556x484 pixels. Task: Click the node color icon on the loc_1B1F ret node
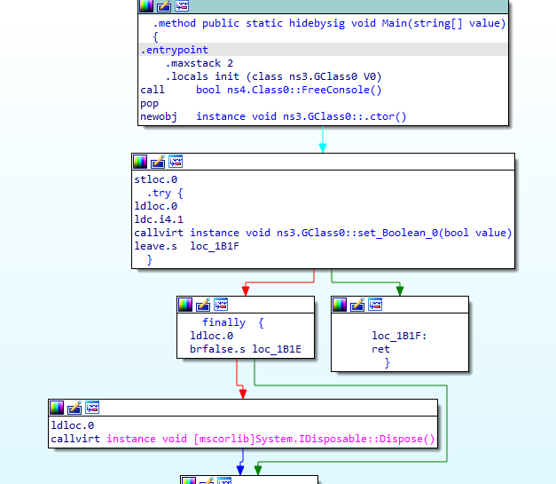click(340, 305)
